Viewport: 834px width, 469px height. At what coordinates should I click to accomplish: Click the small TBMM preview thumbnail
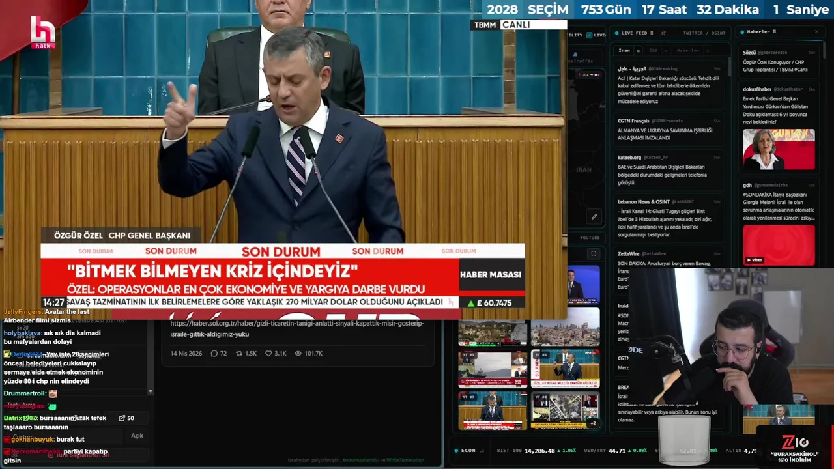pyautogui.click(x=779, y=419)
